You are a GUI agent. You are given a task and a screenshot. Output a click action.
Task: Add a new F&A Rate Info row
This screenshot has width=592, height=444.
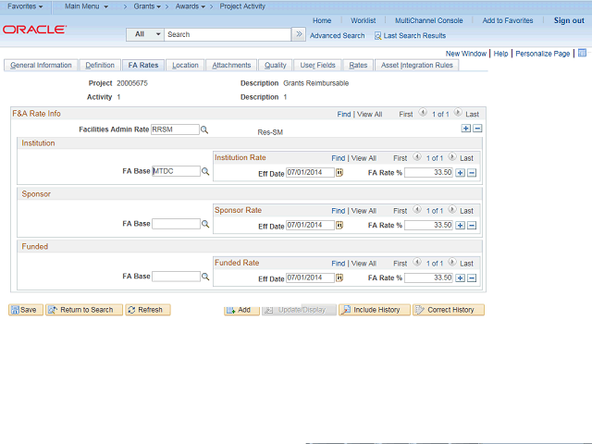coord(466,129)
